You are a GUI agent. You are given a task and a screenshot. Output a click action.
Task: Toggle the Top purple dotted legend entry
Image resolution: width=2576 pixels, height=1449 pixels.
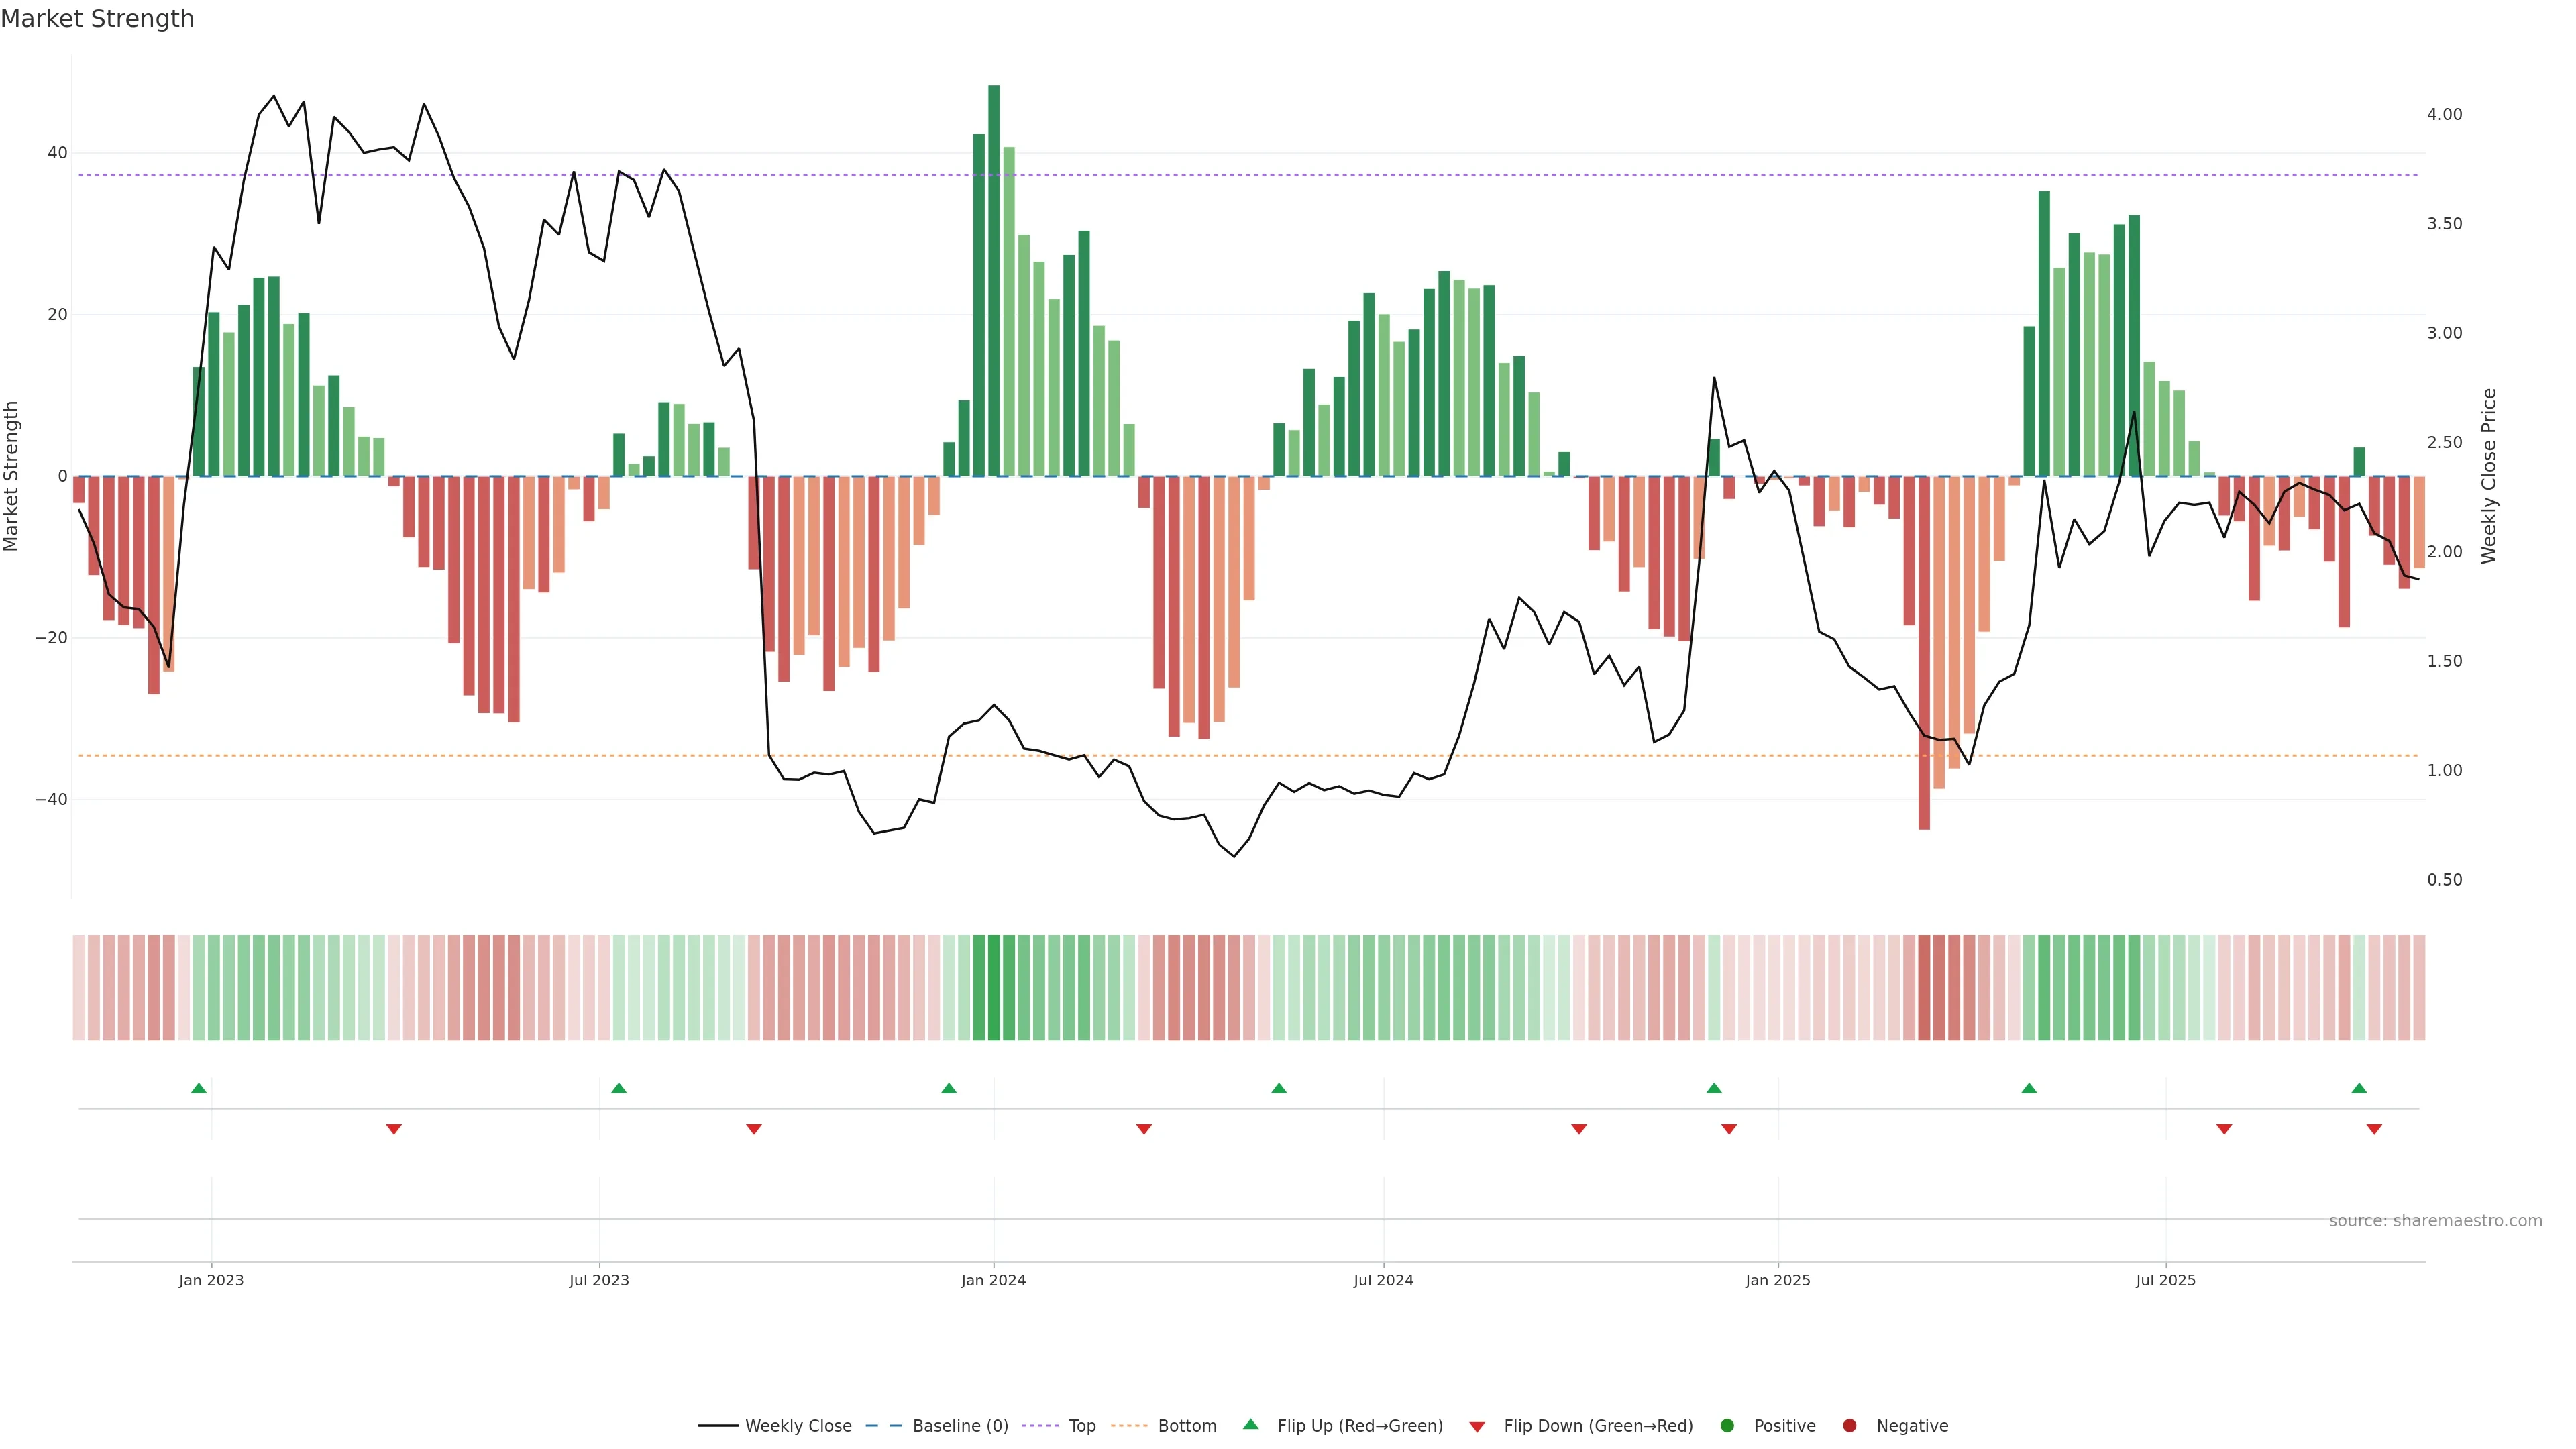(1081, 1425)
